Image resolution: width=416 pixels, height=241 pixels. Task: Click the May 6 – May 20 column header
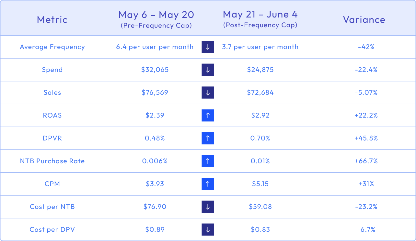click(x=156, y=19)
